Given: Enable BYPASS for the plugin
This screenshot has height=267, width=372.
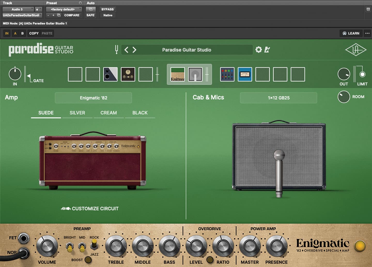Looking at the screenshot, I should (x=107, y=9).
